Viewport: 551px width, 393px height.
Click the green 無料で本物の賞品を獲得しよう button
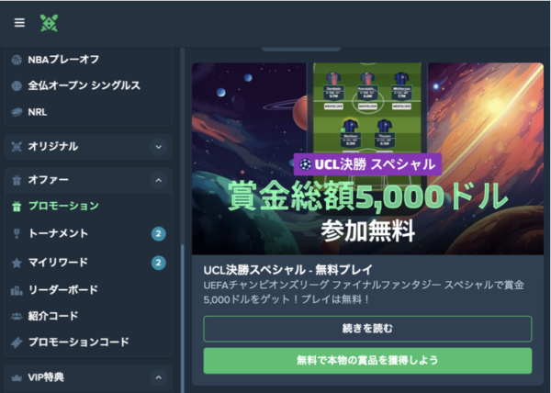click(367, 361)
